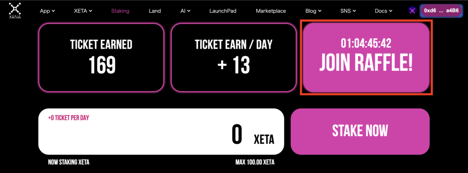Expand the AI dropdown menu
This screenshot has width=468, height=173.
click(186, 11)
